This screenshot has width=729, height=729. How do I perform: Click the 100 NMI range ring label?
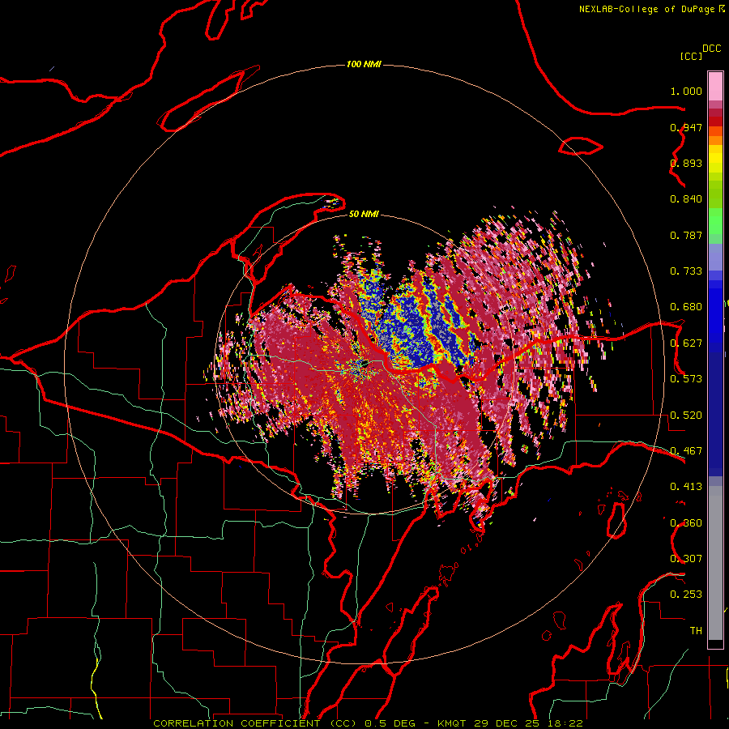pos(364,64)
